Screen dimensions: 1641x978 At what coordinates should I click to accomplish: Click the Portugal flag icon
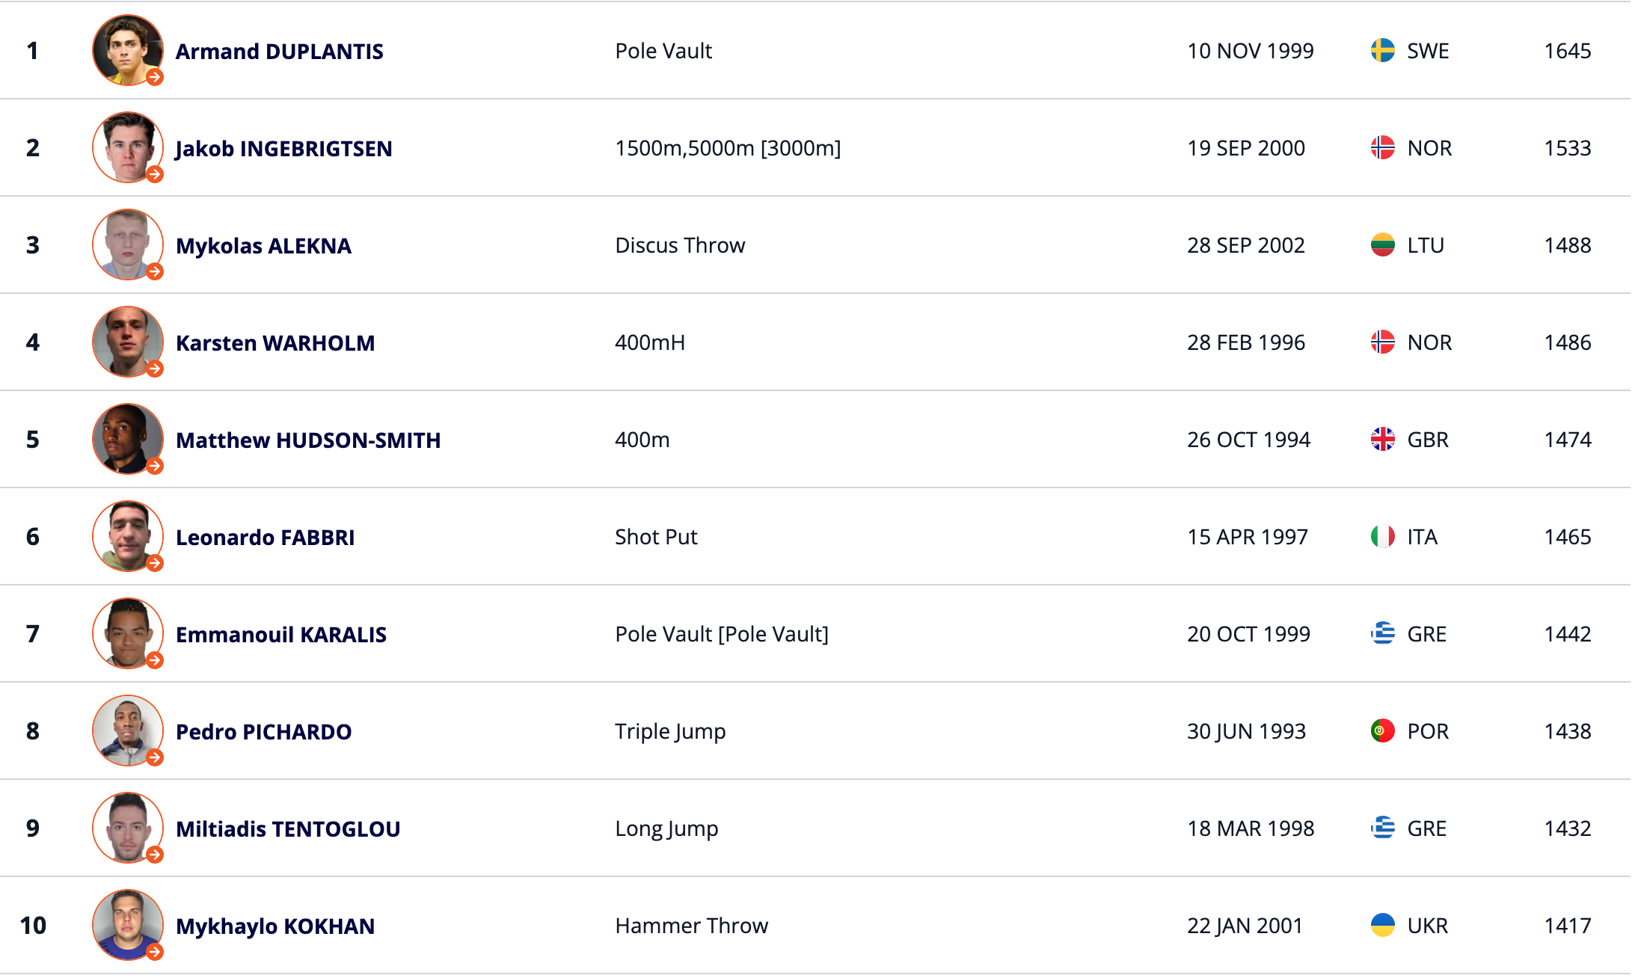(1382, 731)
